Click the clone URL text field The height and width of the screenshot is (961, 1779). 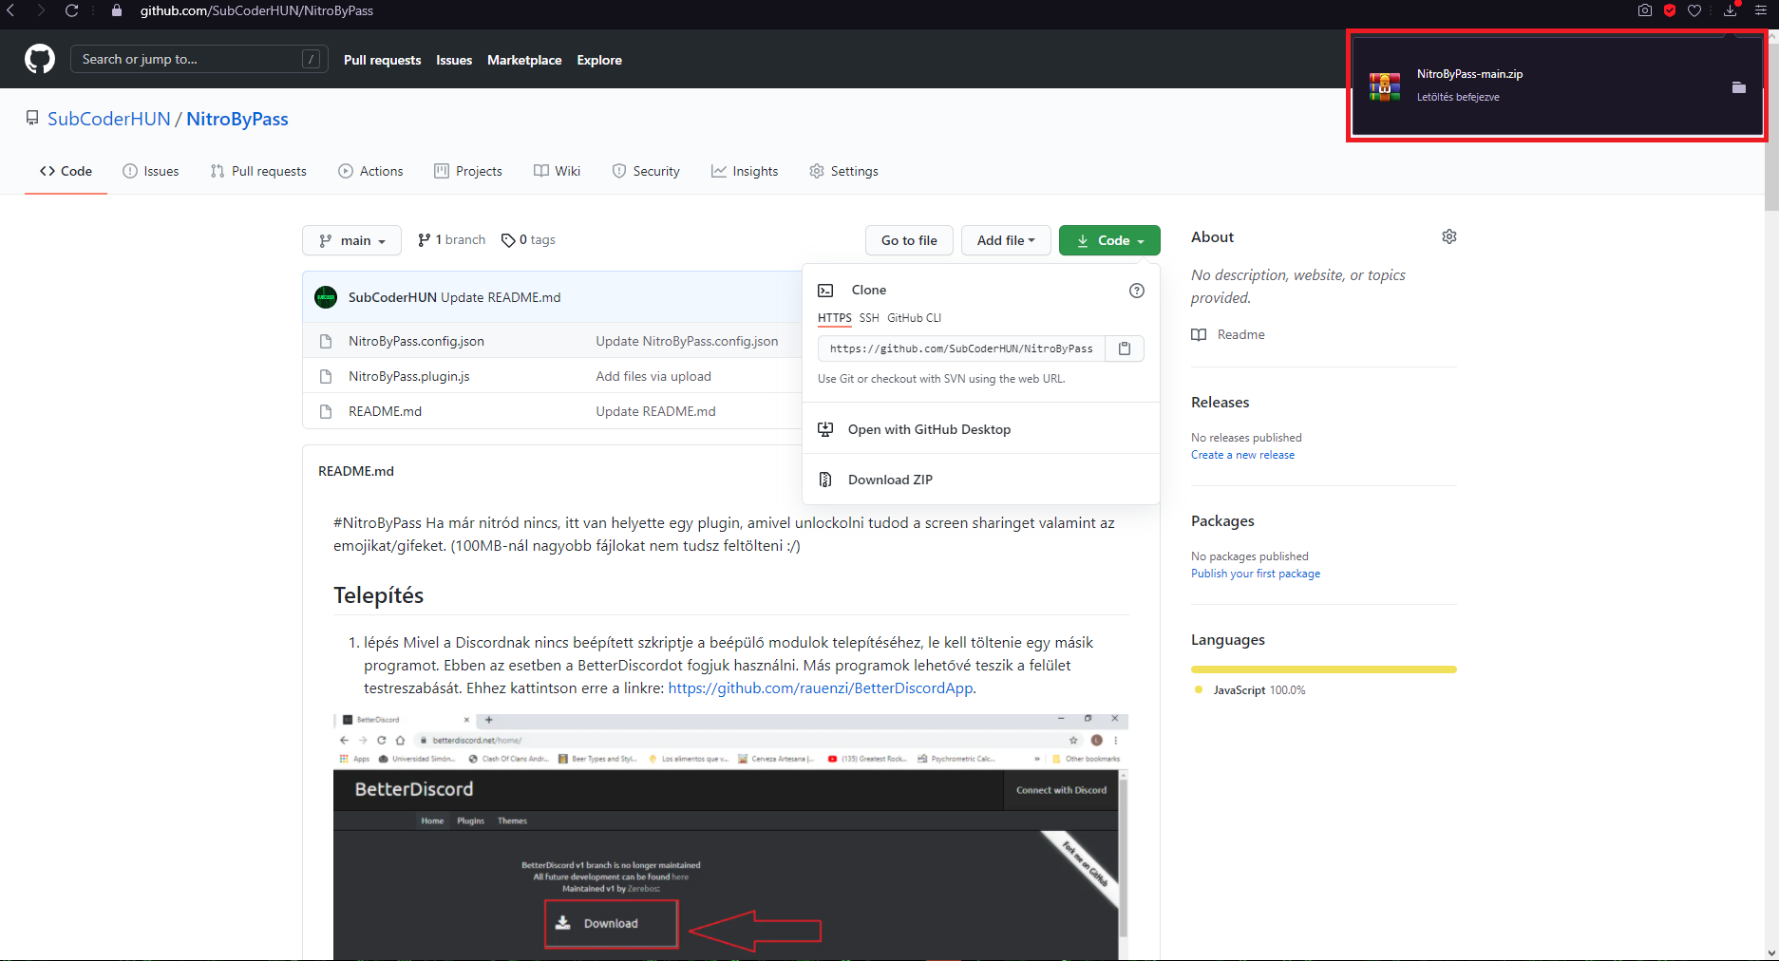point(961,349)
